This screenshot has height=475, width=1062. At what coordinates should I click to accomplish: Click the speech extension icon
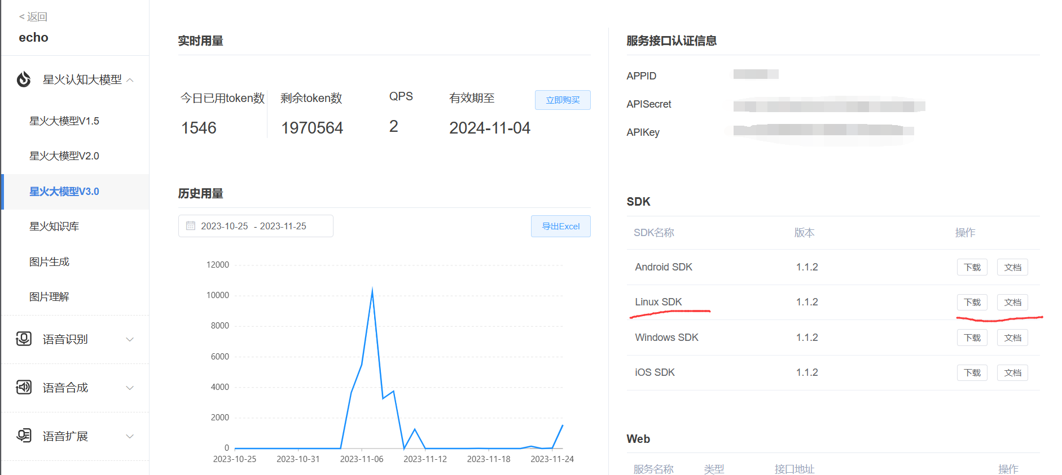tap(24, 436)
